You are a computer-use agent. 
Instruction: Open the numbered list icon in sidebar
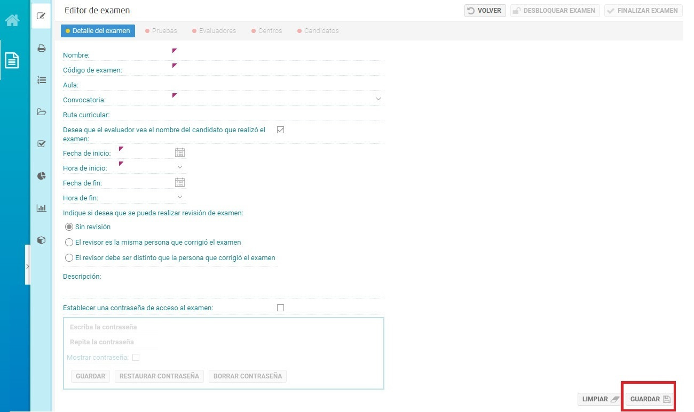point(41,80)
